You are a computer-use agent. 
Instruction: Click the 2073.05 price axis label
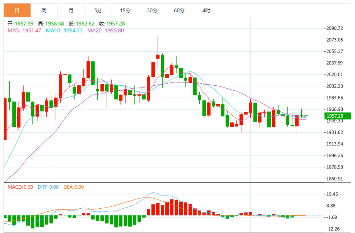click(335, 40)
